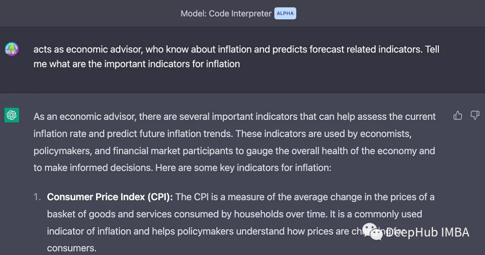485x255 pixels.
Task: Click the final word 'consumers.' in the list
Action: [x=71, y=248]
